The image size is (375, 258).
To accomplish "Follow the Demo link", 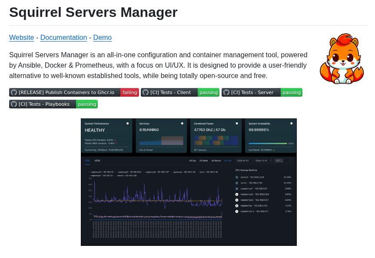I will (x=103, y=37).
